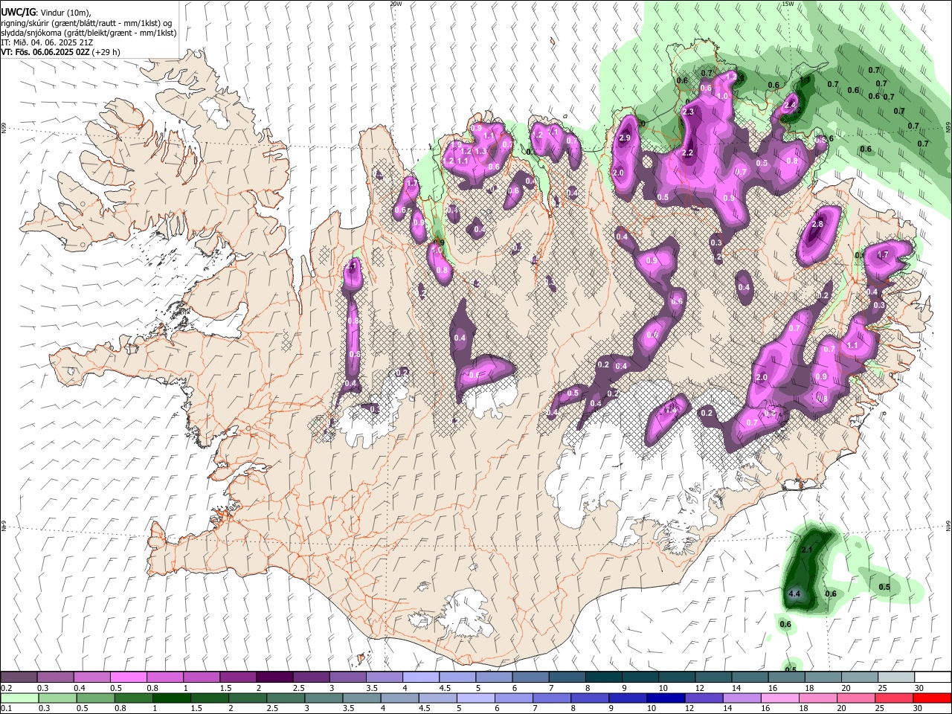Select the medium green 0.5 rain swatch

coord(96,698)
